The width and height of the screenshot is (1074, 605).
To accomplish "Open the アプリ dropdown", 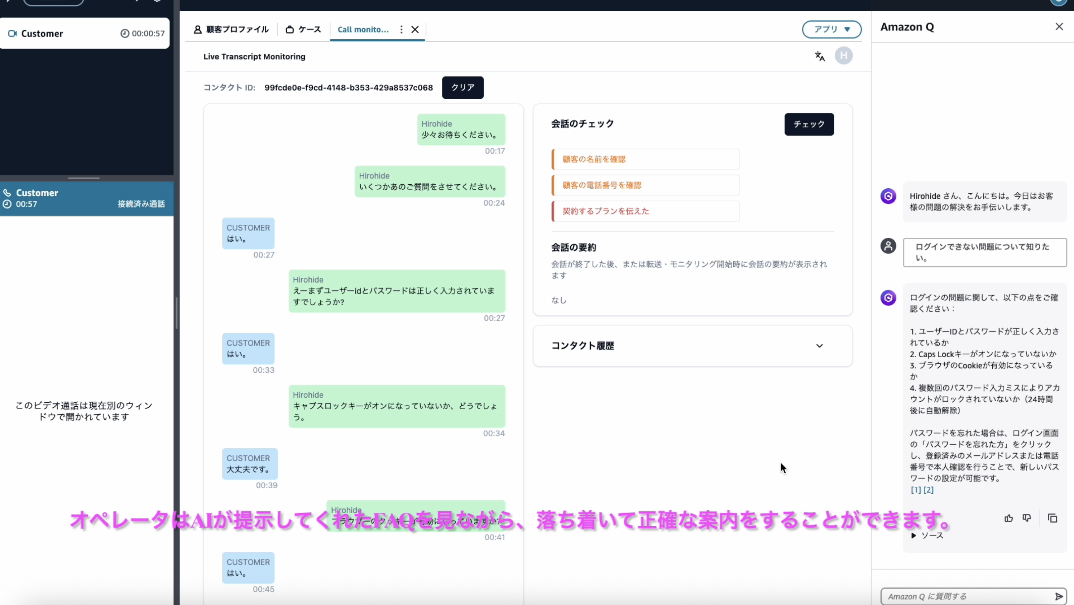I will tap(831, 30).
